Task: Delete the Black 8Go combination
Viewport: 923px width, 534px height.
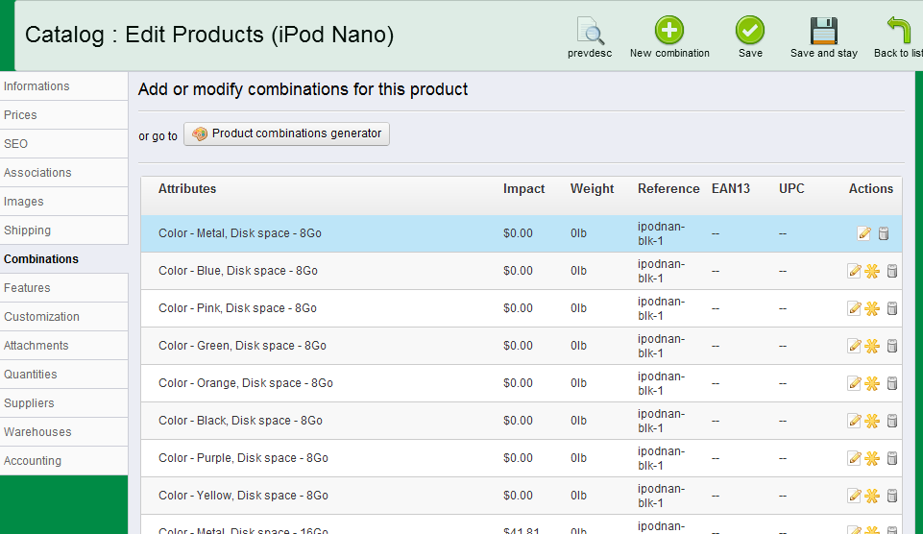Action: click(892, 421)
